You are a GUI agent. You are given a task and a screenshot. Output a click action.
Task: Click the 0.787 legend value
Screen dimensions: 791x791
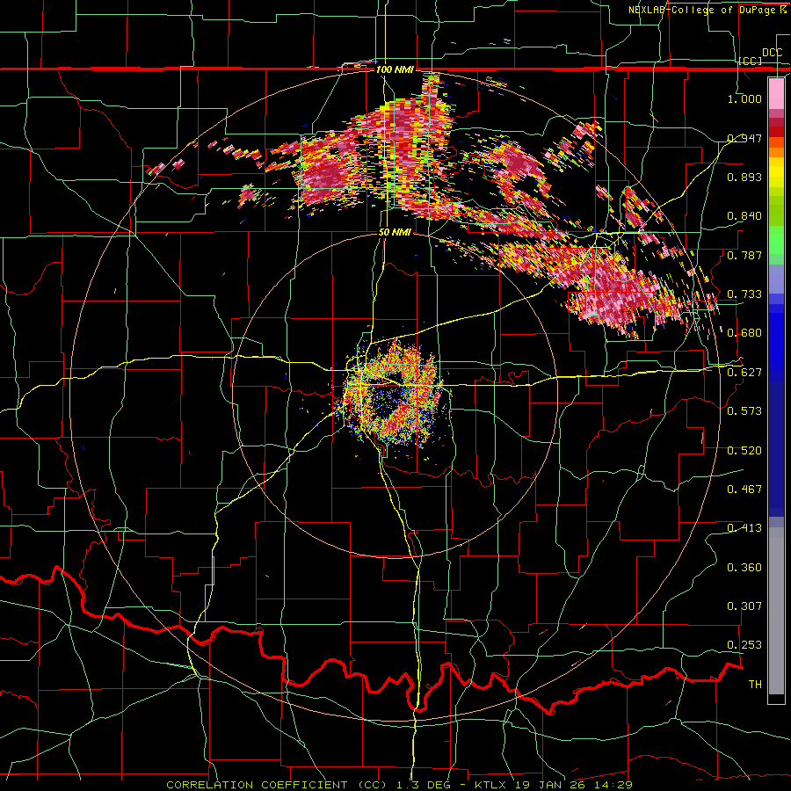(x=744, y=255)
